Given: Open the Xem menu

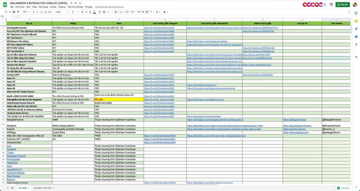Looking at the screenshot, I should (x=28, y=6).
